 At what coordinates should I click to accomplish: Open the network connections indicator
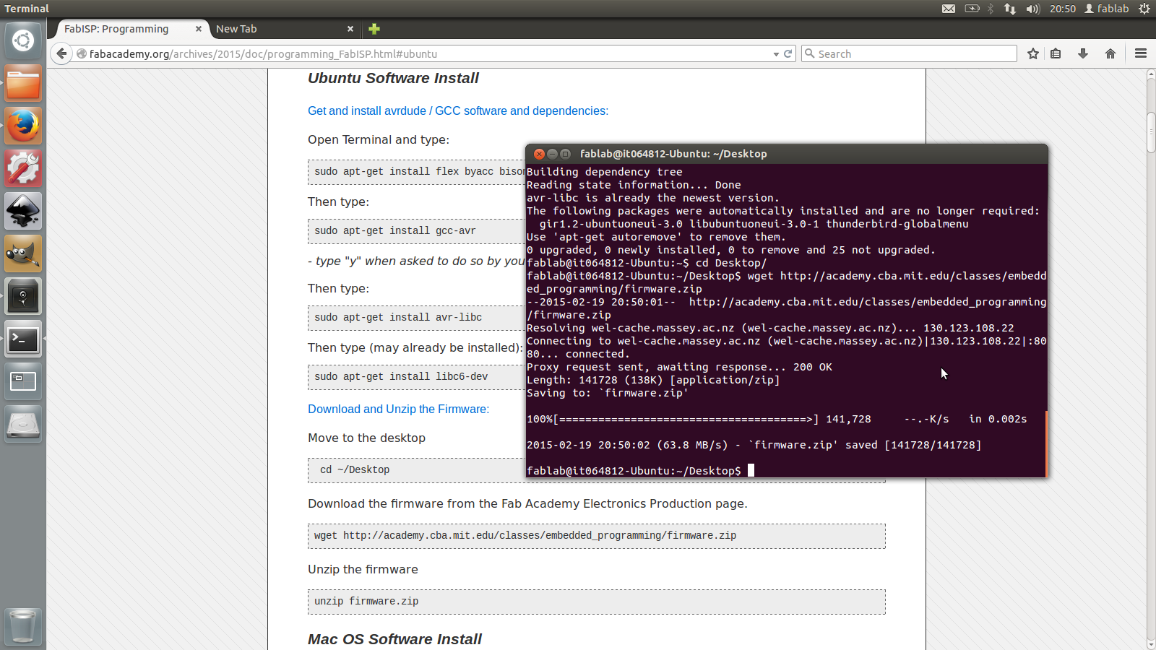tap(1010, 9)
